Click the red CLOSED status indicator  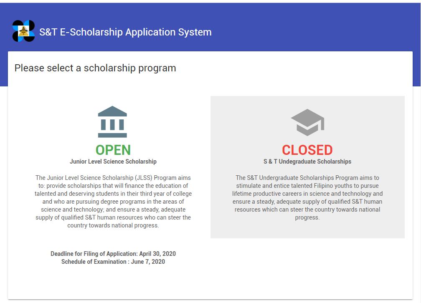(x=307, y=150)
